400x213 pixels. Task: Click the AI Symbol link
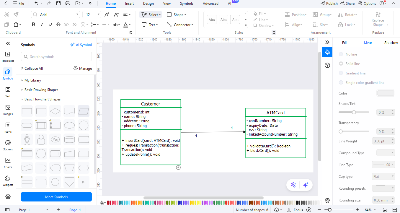pos(81,45)
